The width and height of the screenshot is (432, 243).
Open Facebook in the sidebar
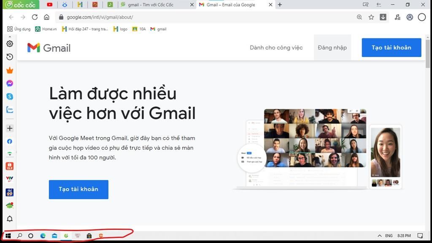pyautogui.click(x=10, y=141)
